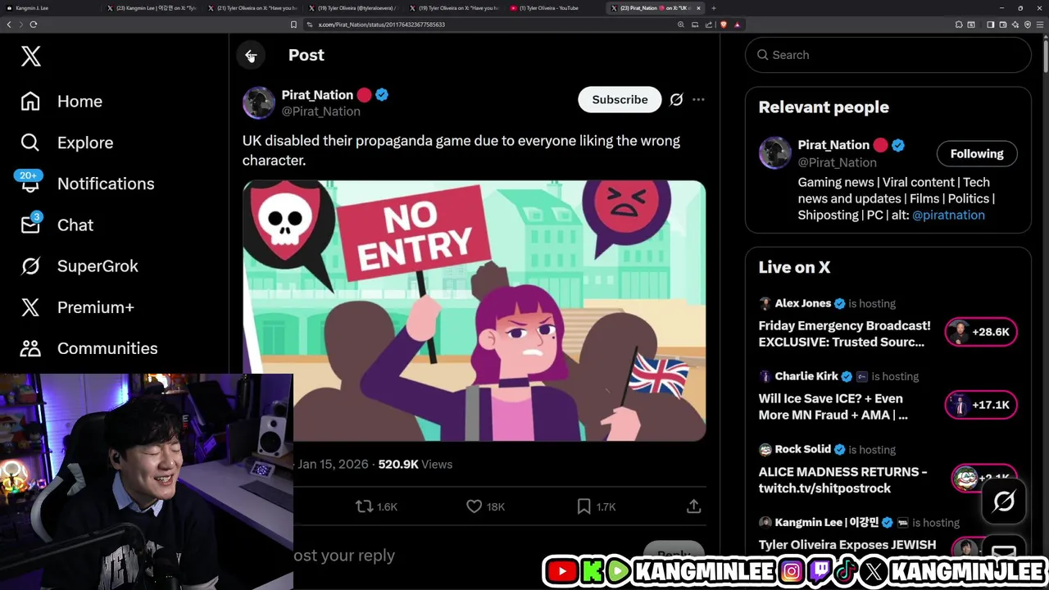Click the browser back arrow

point(9,25)
